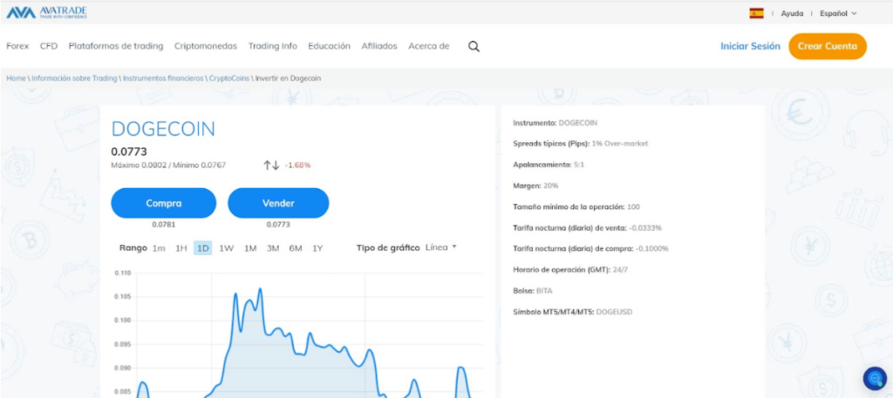Click the Crear Cuenta button
Viewport: 893px width, 398px height.
(828, 47)
